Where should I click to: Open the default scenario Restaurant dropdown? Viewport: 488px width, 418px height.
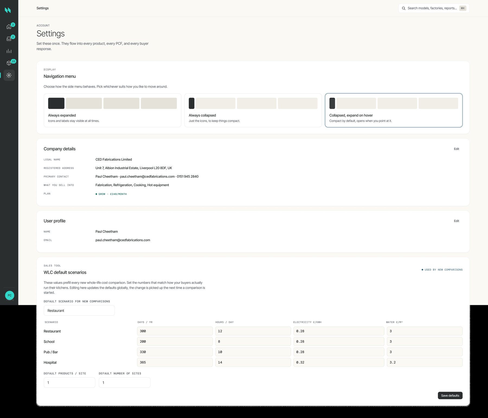pyautogui.click(x=79, y=311)
